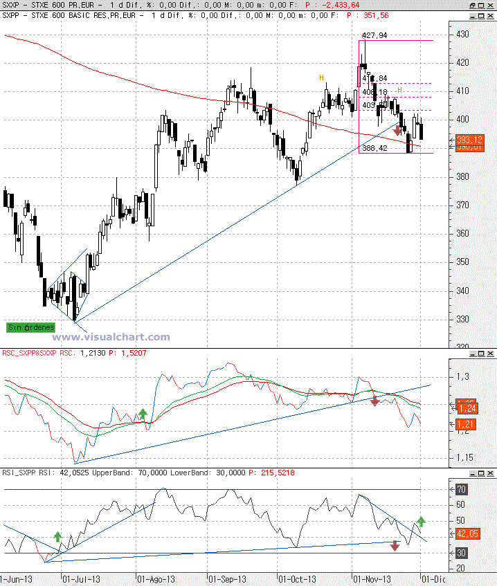This screenshot has height=586, width=497.
Task: Click the 42,05 RSI value tag
Action: tap(467, 534)
